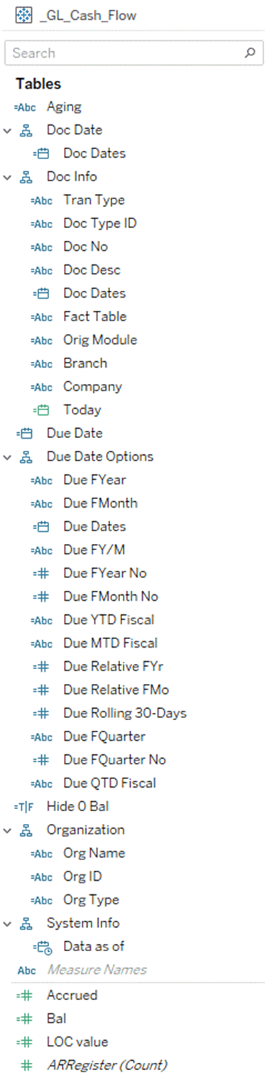Image resolution: width=265 pixels, height=1082 pixels.
Task: Collapse the System Info hierarchy
Action: tap(7, 923)
